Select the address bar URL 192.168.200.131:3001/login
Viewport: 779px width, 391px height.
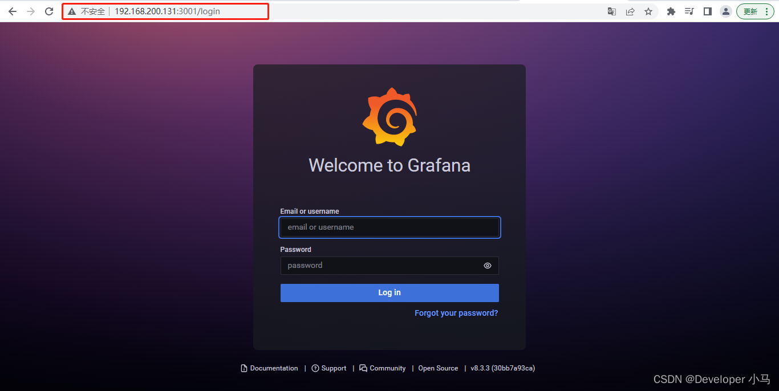point(167,11)
